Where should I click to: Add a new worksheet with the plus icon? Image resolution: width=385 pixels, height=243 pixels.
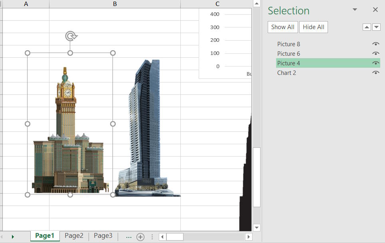140,236
